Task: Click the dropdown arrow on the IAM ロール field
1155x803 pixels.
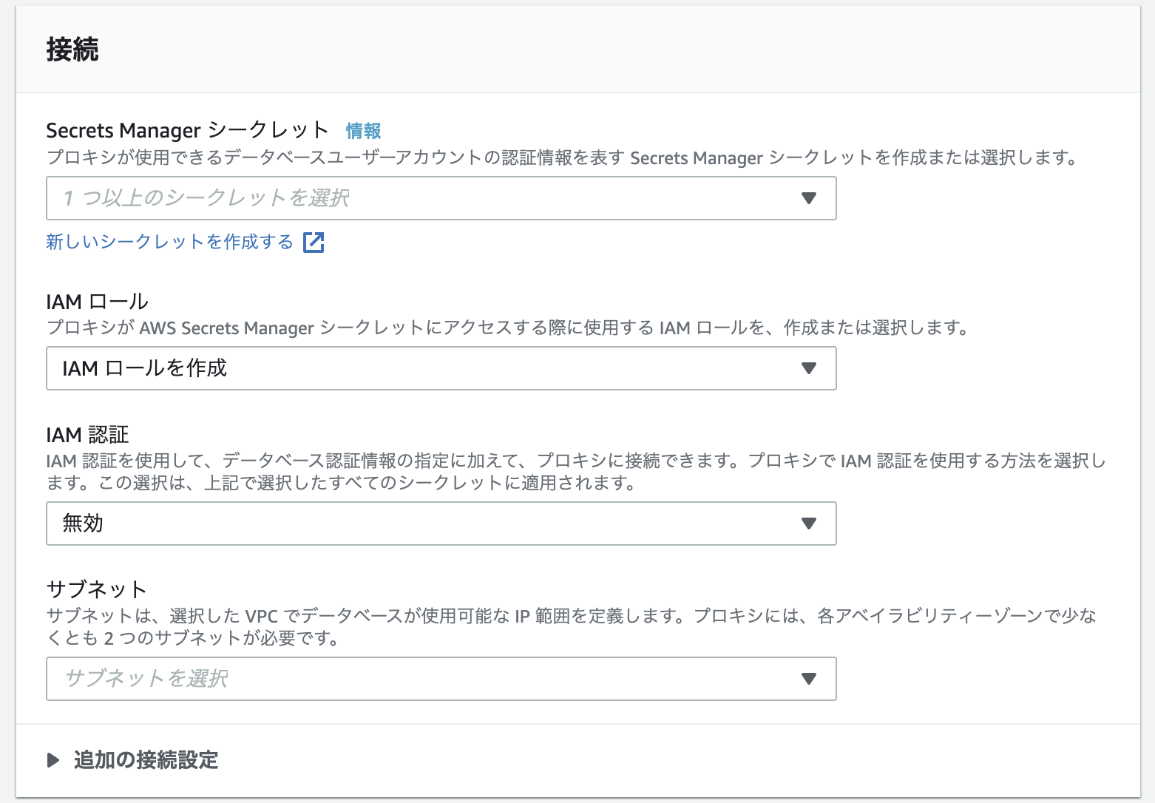Action: click(x=809, y=368)
